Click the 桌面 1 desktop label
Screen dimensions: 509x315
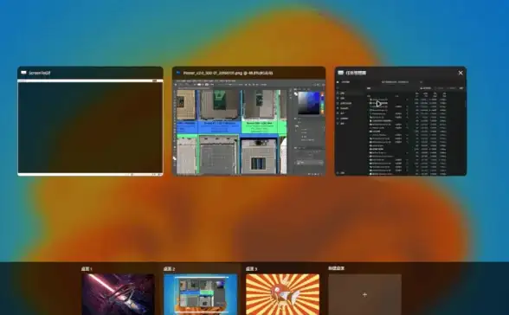(87, 269)
